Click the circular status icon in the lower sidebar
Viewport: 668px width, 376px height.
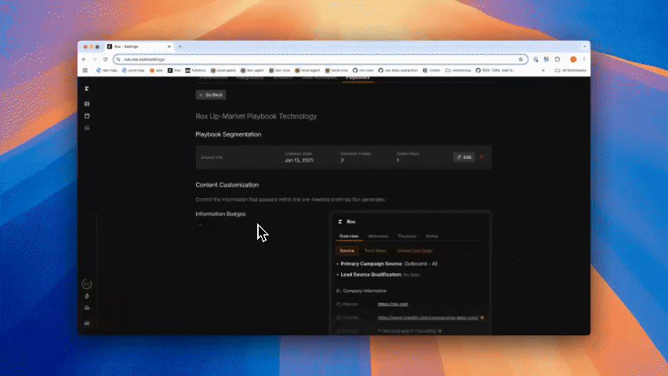pyautogui.click(x=87, y=284)
